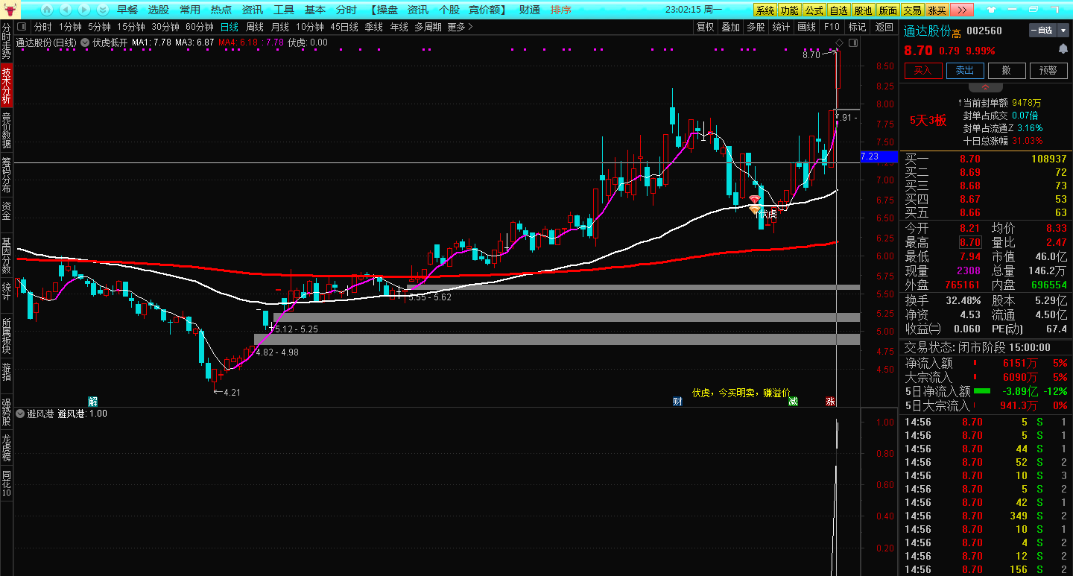Switch to the 分时 period tab
The height and width of the screenshot is (576, 1073).
coord(43,27)
